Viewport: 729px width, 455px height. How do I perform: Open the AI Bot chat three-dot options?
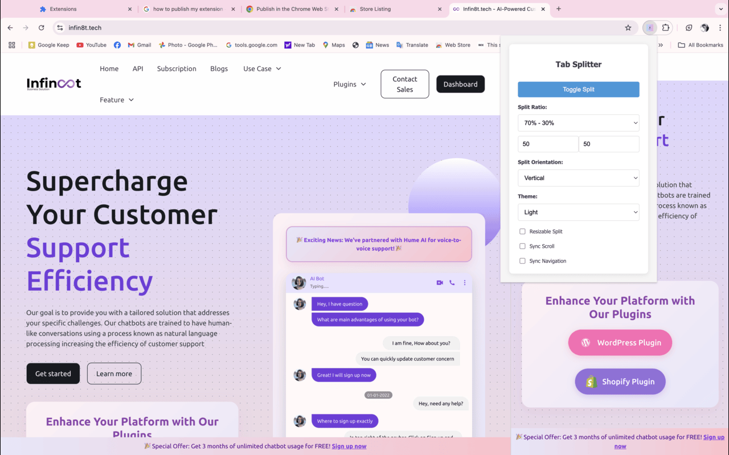[465, 283]
